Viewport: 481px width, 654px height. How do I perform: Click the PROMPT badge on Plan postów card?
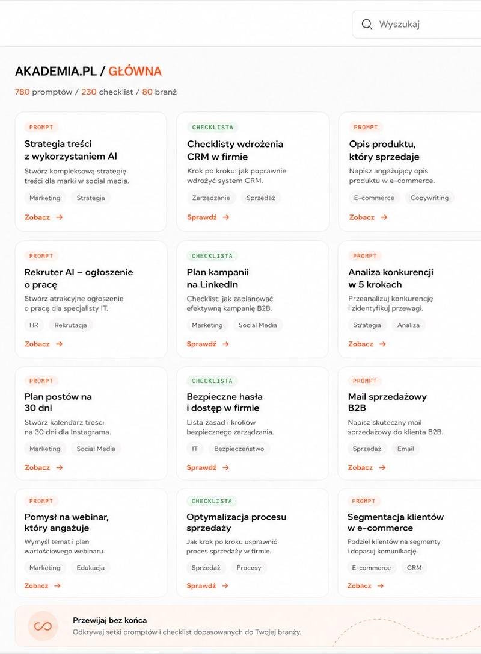(41, 381)
